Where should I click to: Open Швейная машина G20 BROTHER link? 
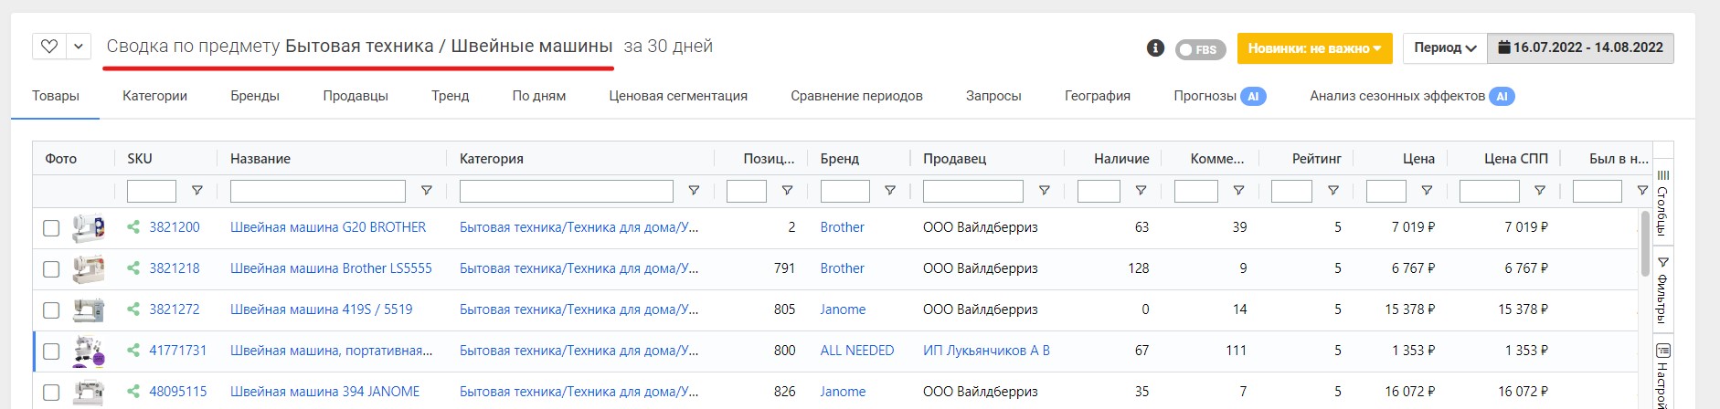click(x=328, y=227)
